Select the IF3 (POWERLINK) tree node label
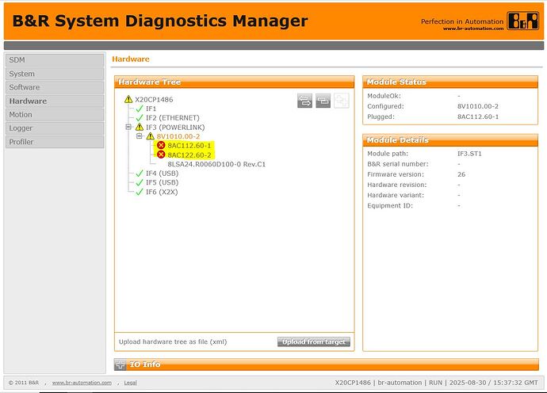The height and width of the screenshot is (393, 547). click(x=175, y=128)
